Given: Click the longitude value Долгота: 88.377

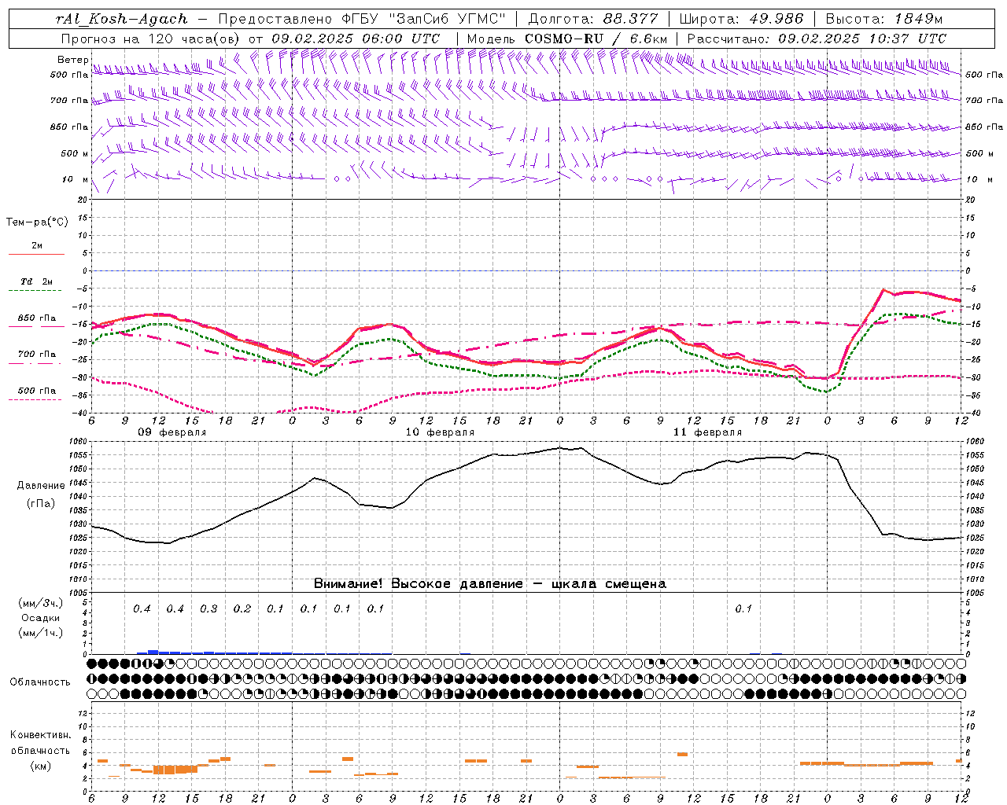Looking at the screenshot, I should coord(593,19).
